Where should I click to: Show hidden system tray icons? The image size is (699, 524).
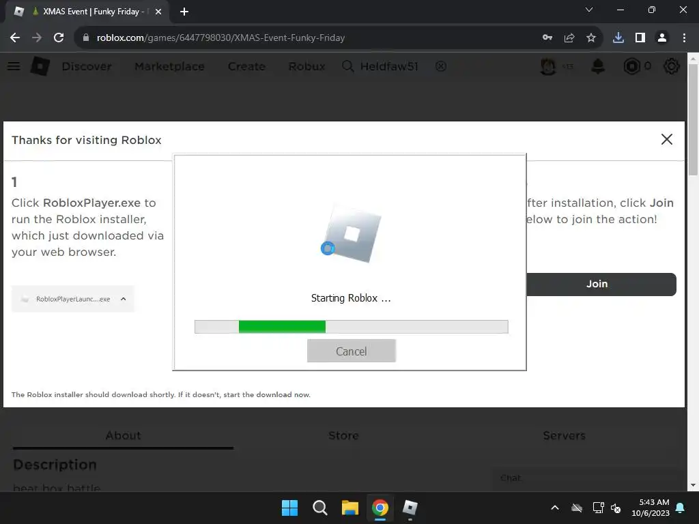(x=554, y=508)
